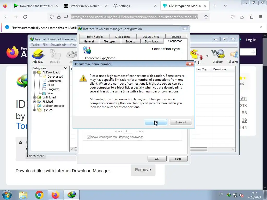Viewport: 267px width, 200px height.
Task: Click the download list right scroll arrow
Action: pos(233,149)
